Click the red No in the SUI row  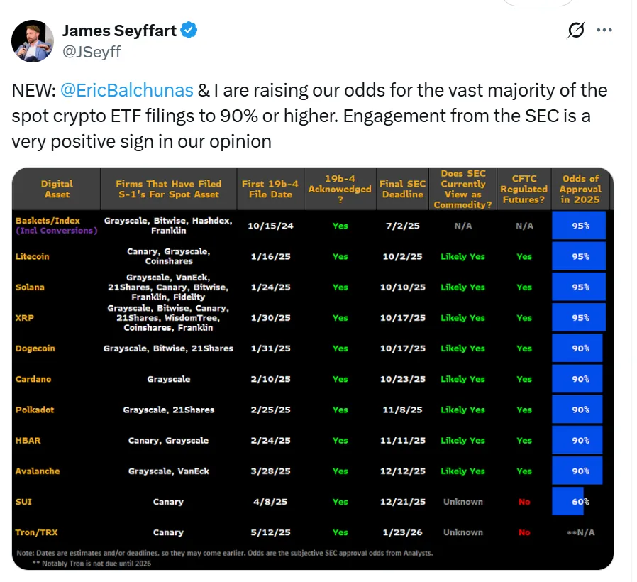coord(524,502)
